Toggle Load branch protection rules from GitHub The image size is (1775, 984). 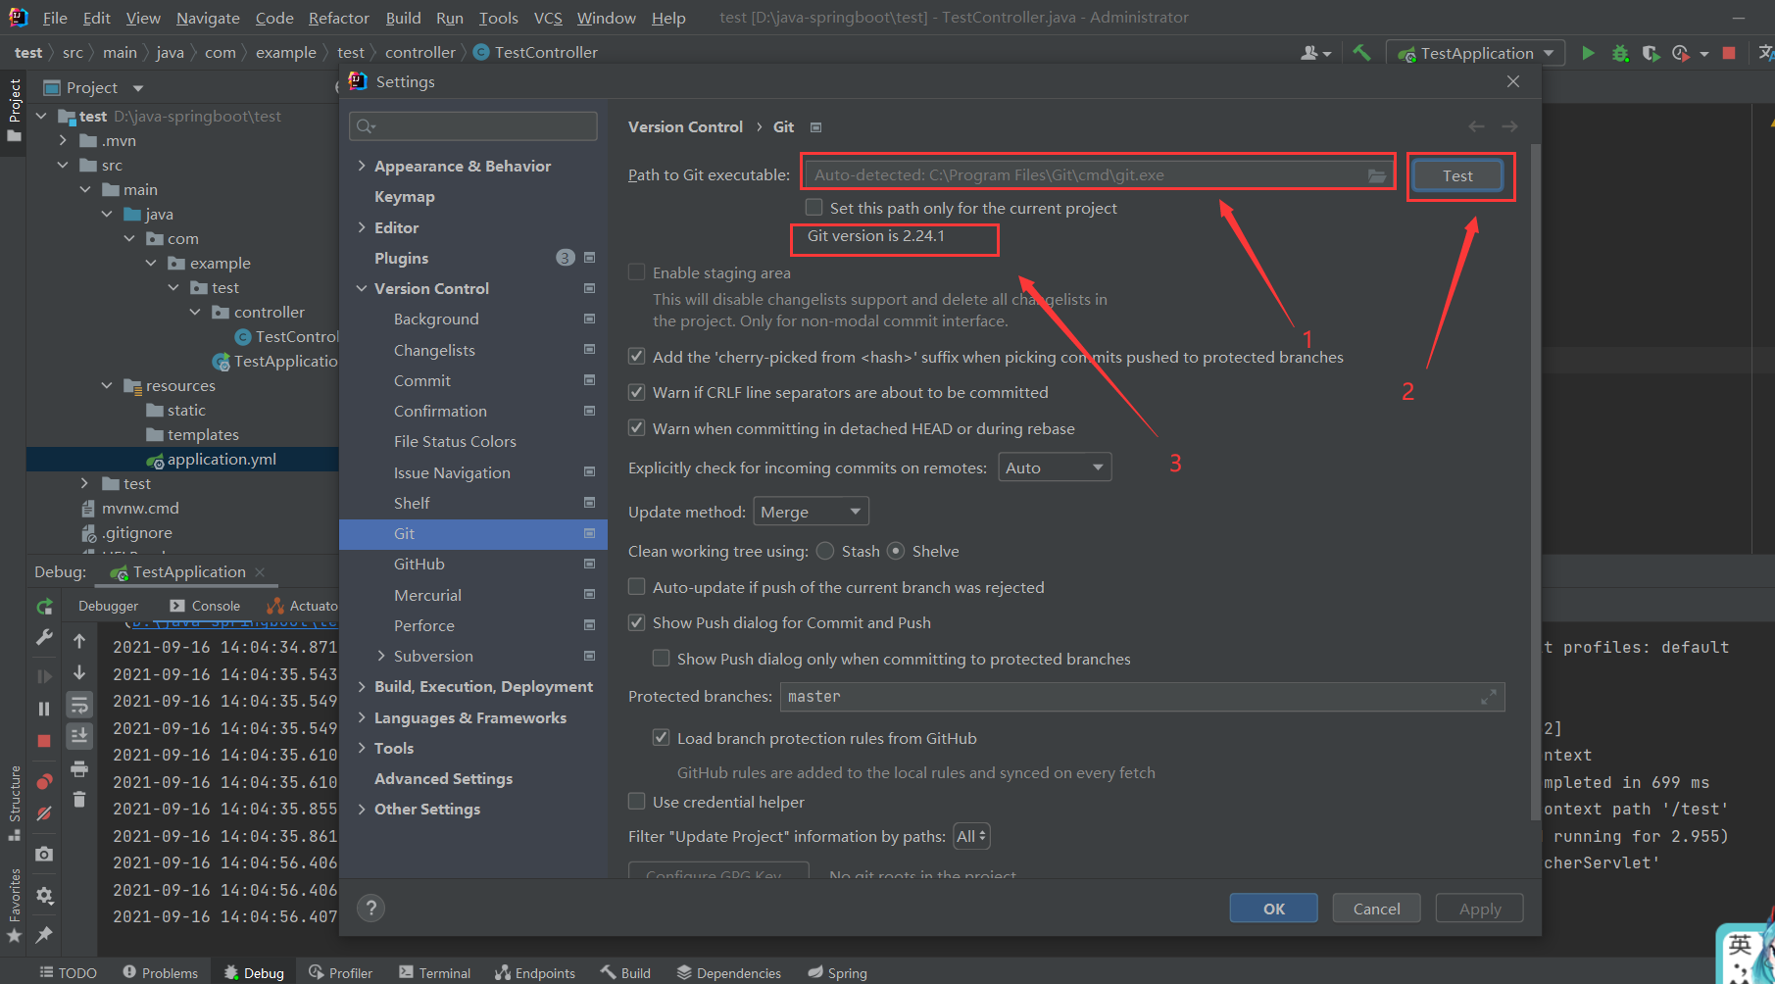coord(662,738)
